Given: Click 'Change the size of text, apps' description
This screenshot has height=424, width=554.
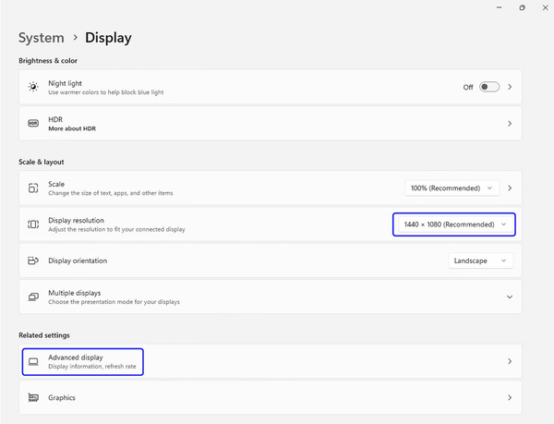Looking at the screenshot, I should (111, 193).
